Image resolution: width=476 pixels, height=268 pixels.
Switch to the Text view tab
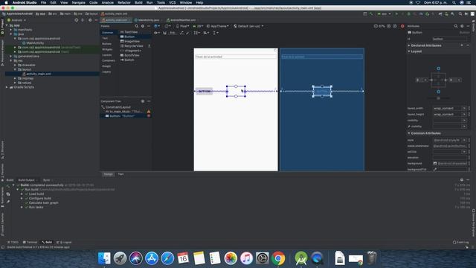[120, 174]
